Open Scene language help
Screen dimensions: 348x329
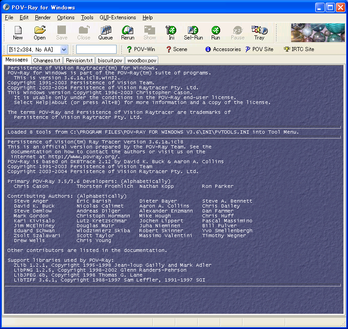coord(177,49)
